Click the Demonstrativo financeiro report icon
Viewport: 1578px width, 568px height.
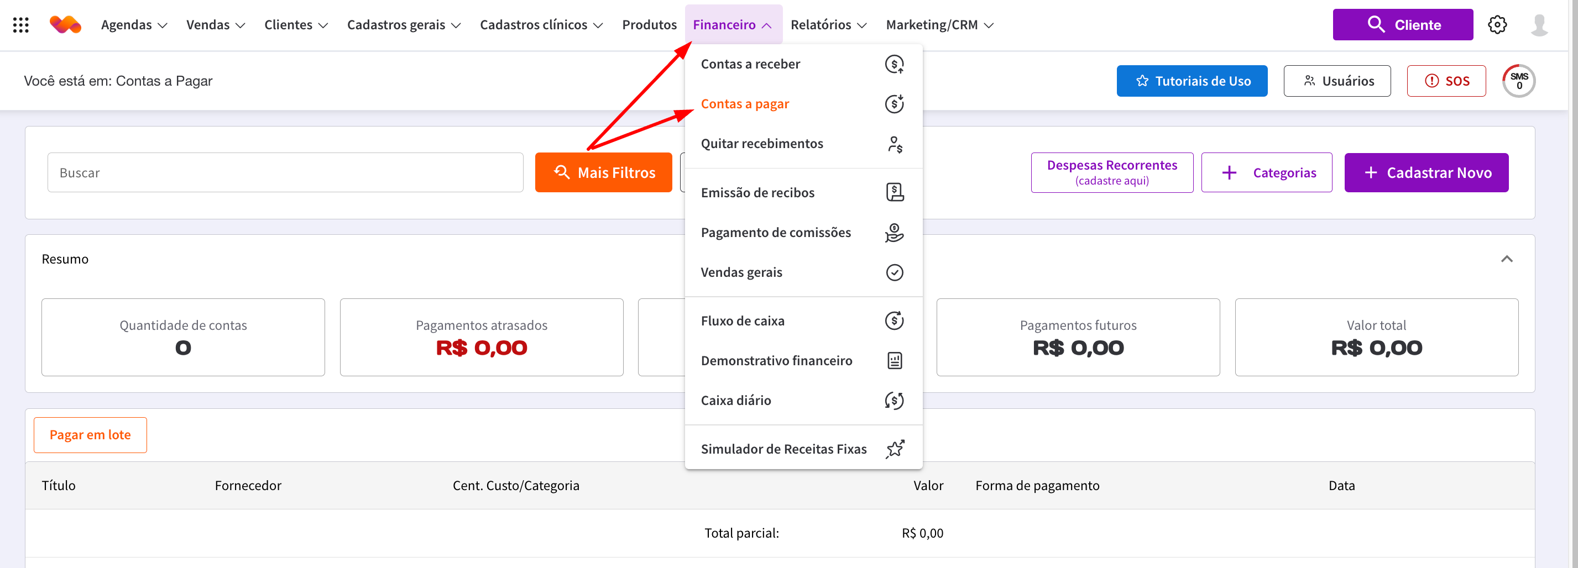click(x=895, y=360)
